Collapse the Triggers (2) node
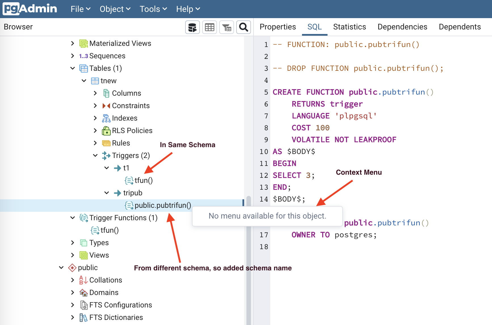 click(95, 156)
